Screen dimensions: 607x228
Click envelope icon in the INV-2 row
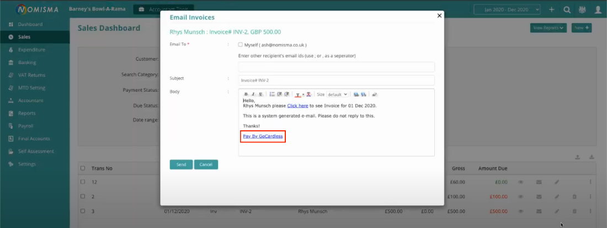click(539, 211)
